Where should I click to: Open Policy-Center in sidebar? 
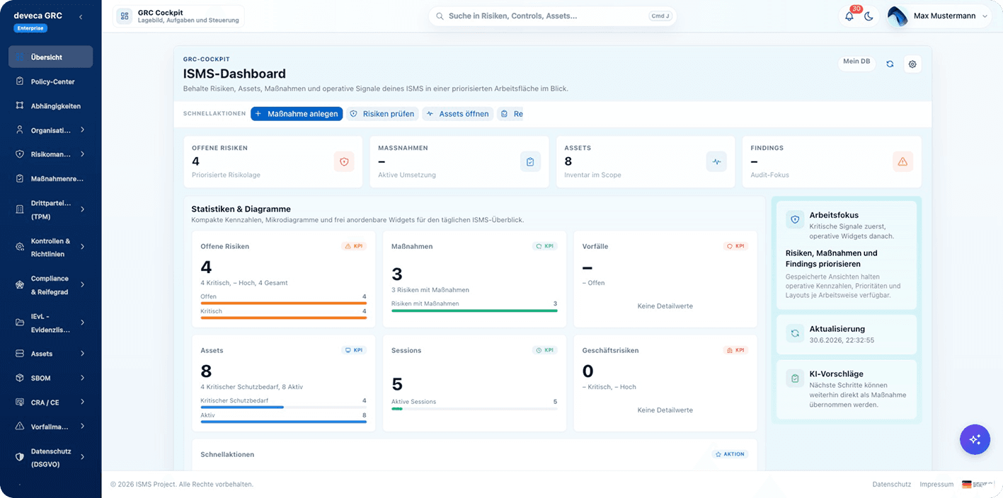50,81
